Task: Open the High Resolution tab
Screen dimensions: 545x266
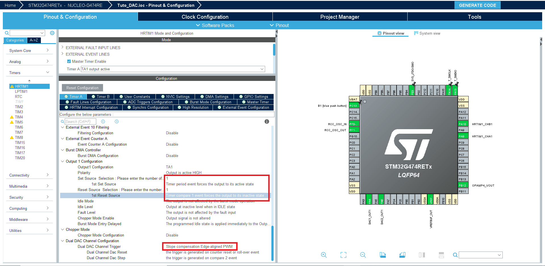Action: tap(193, 107)
